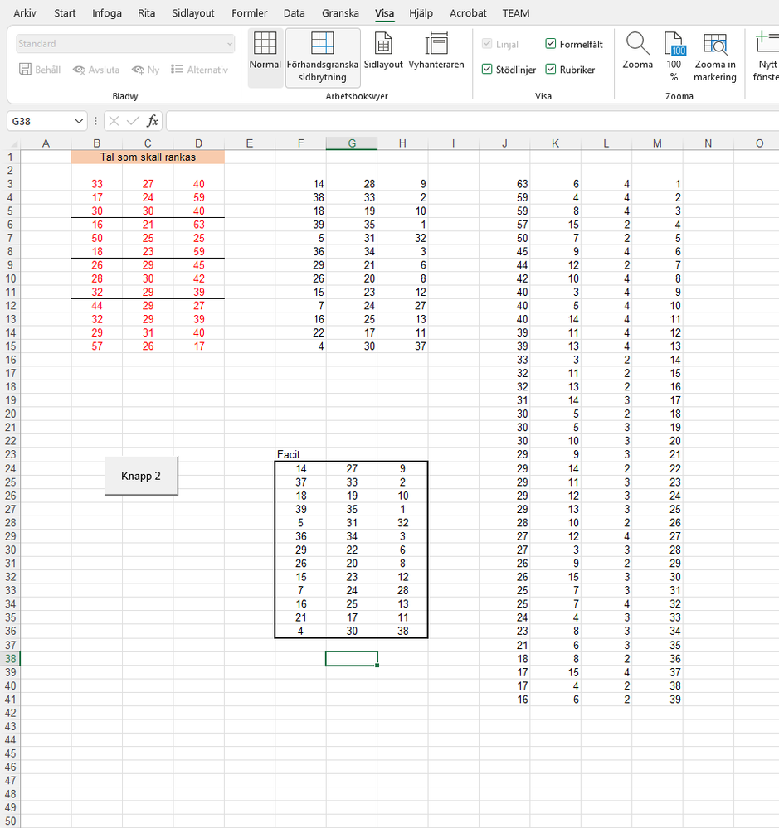Select Förhandsgranska sidbrytning view
Viewport: 779px width, 828px height.
pos(323,57)
